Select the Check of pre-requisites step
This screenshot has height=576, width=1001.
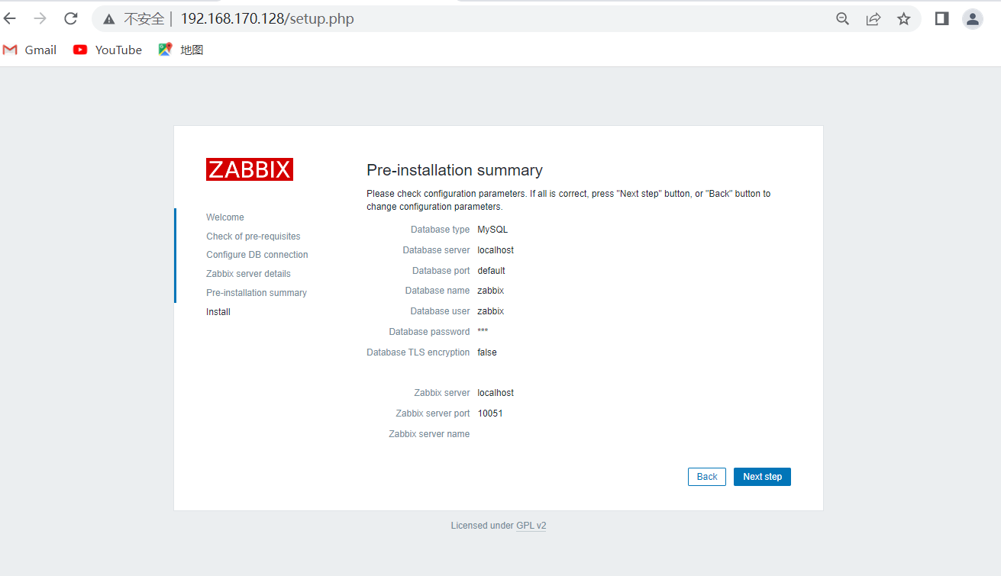coord(253,237)
